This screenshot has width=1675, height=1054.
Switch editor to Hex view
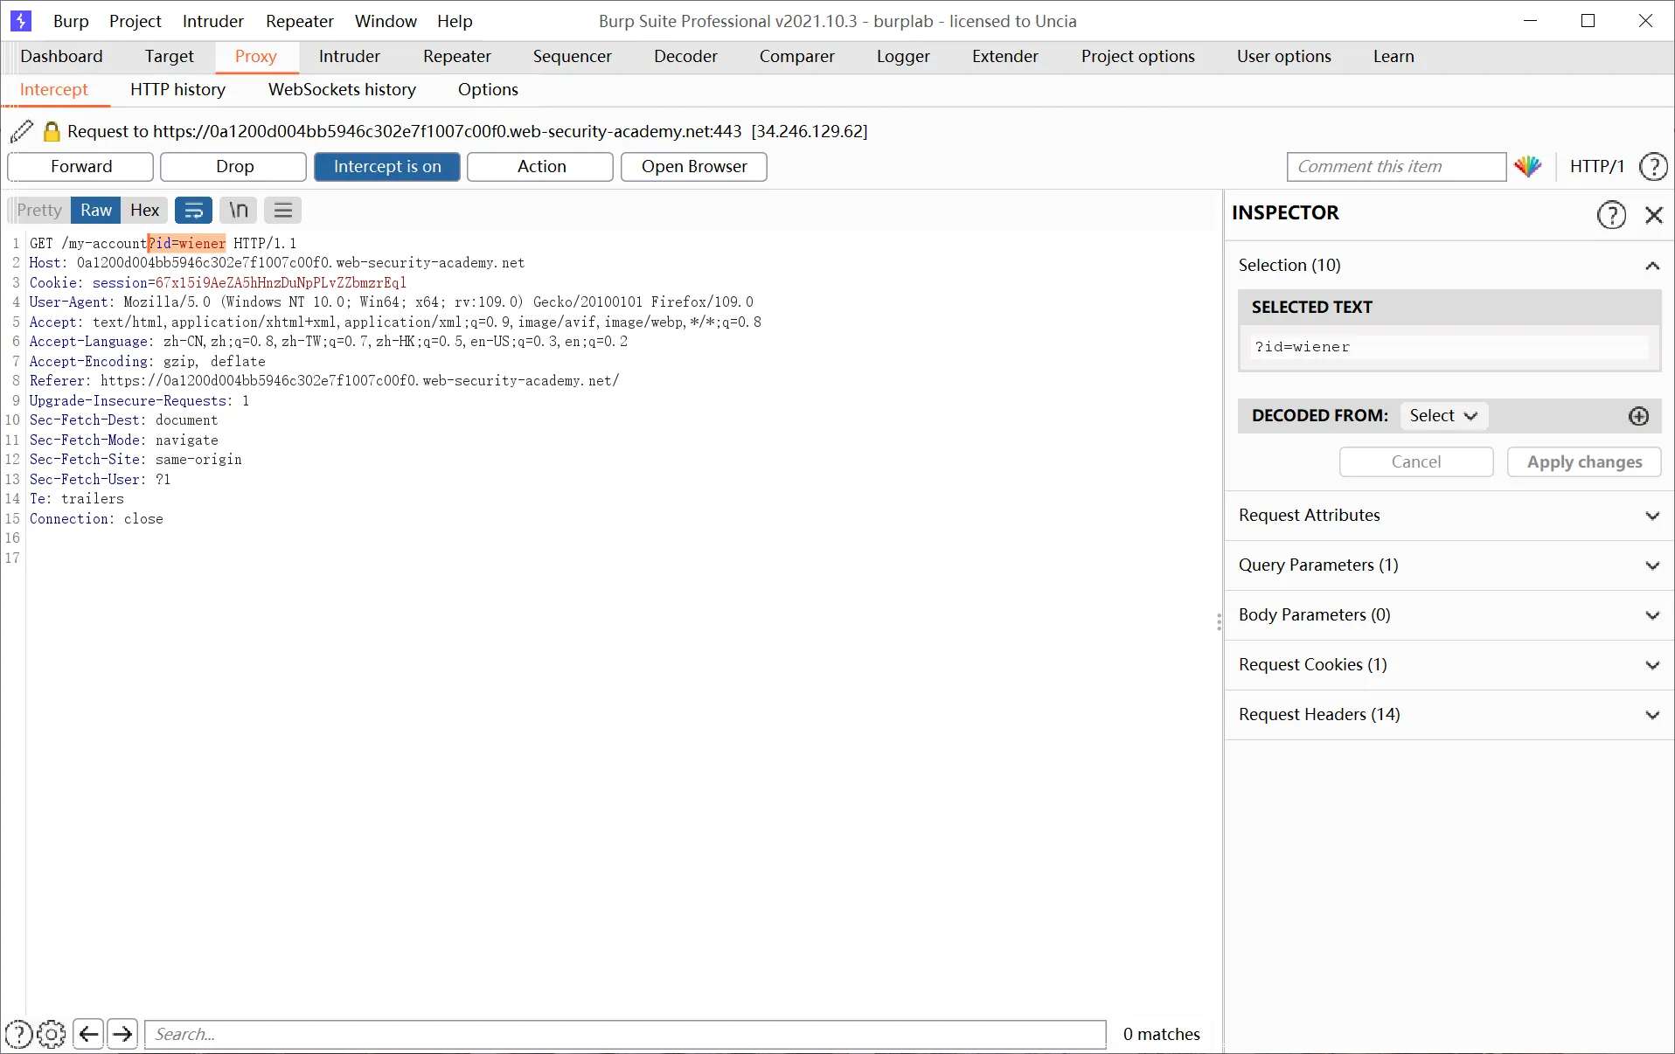[144, 210]
